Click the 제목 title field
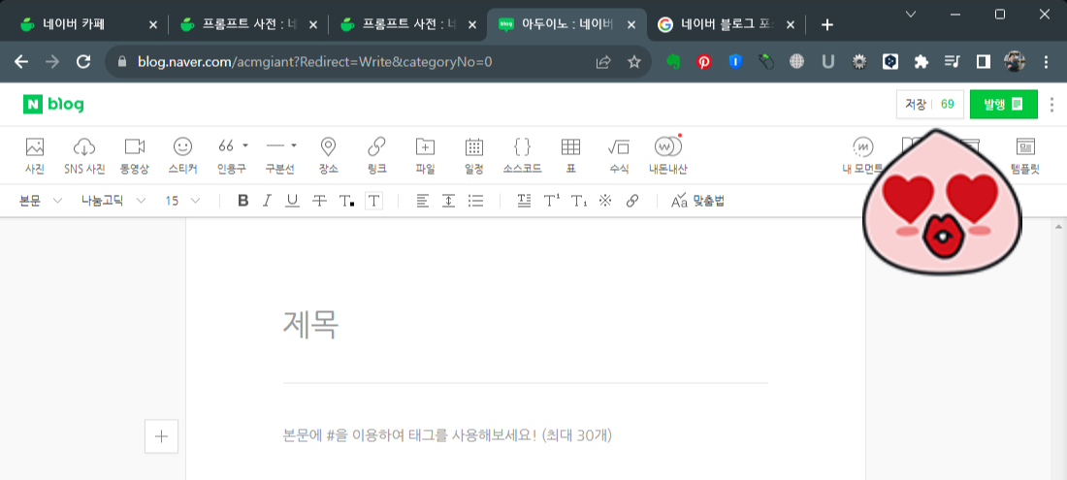Screen dimensions: 1067x480 (x=526, y=325)
